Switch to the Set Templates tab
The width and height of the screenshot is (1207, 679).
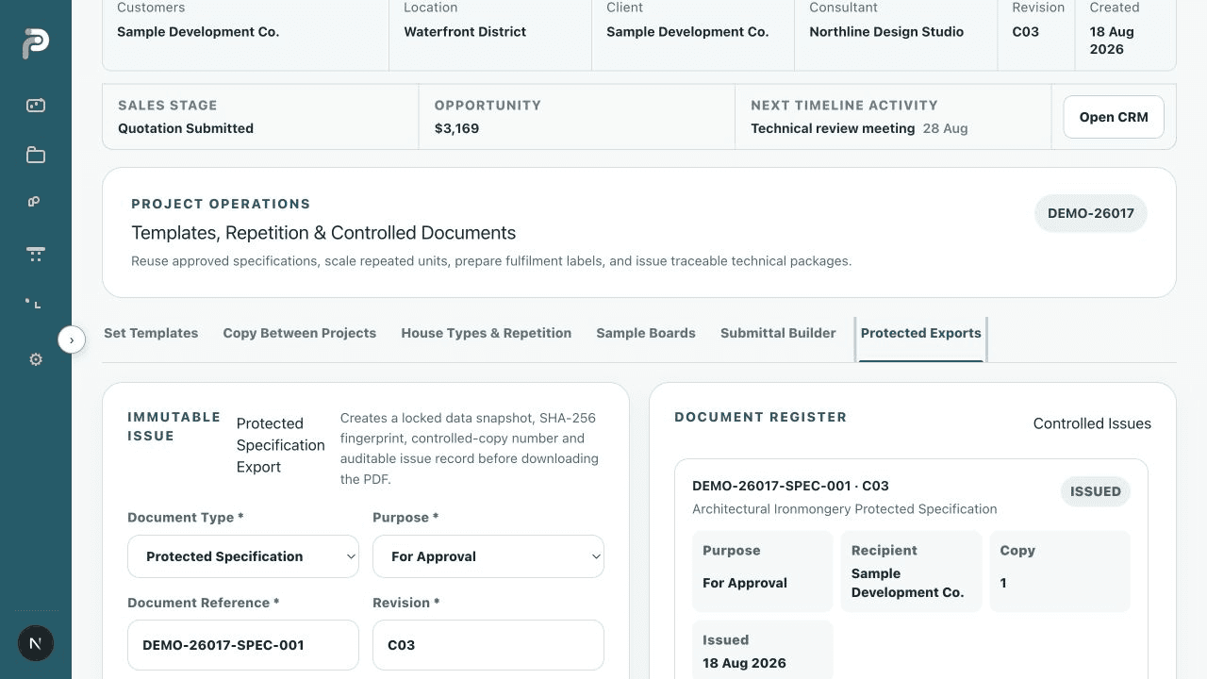click(151, 333)
